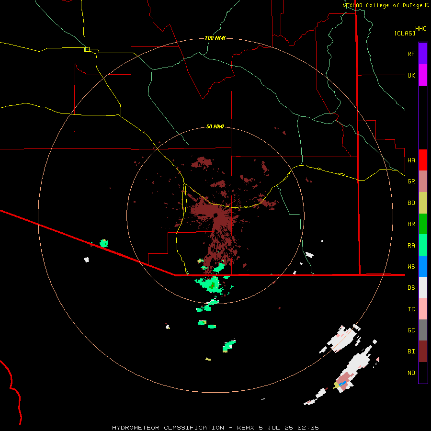This screenshot has height=431, width=431.
Task: Select the GC gray legend swatch
Action: [423, 330]
